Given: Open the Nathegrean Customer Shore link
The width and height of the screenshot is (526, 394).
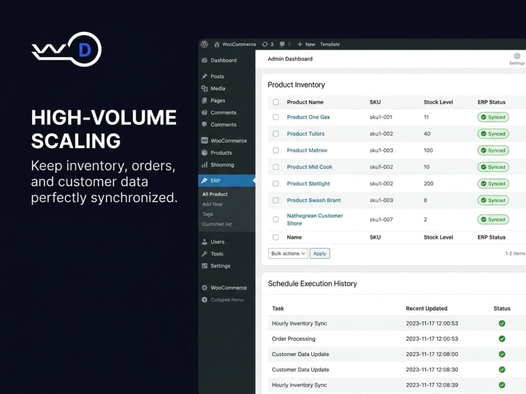Looking at the screenshot, I should point(315,220).
